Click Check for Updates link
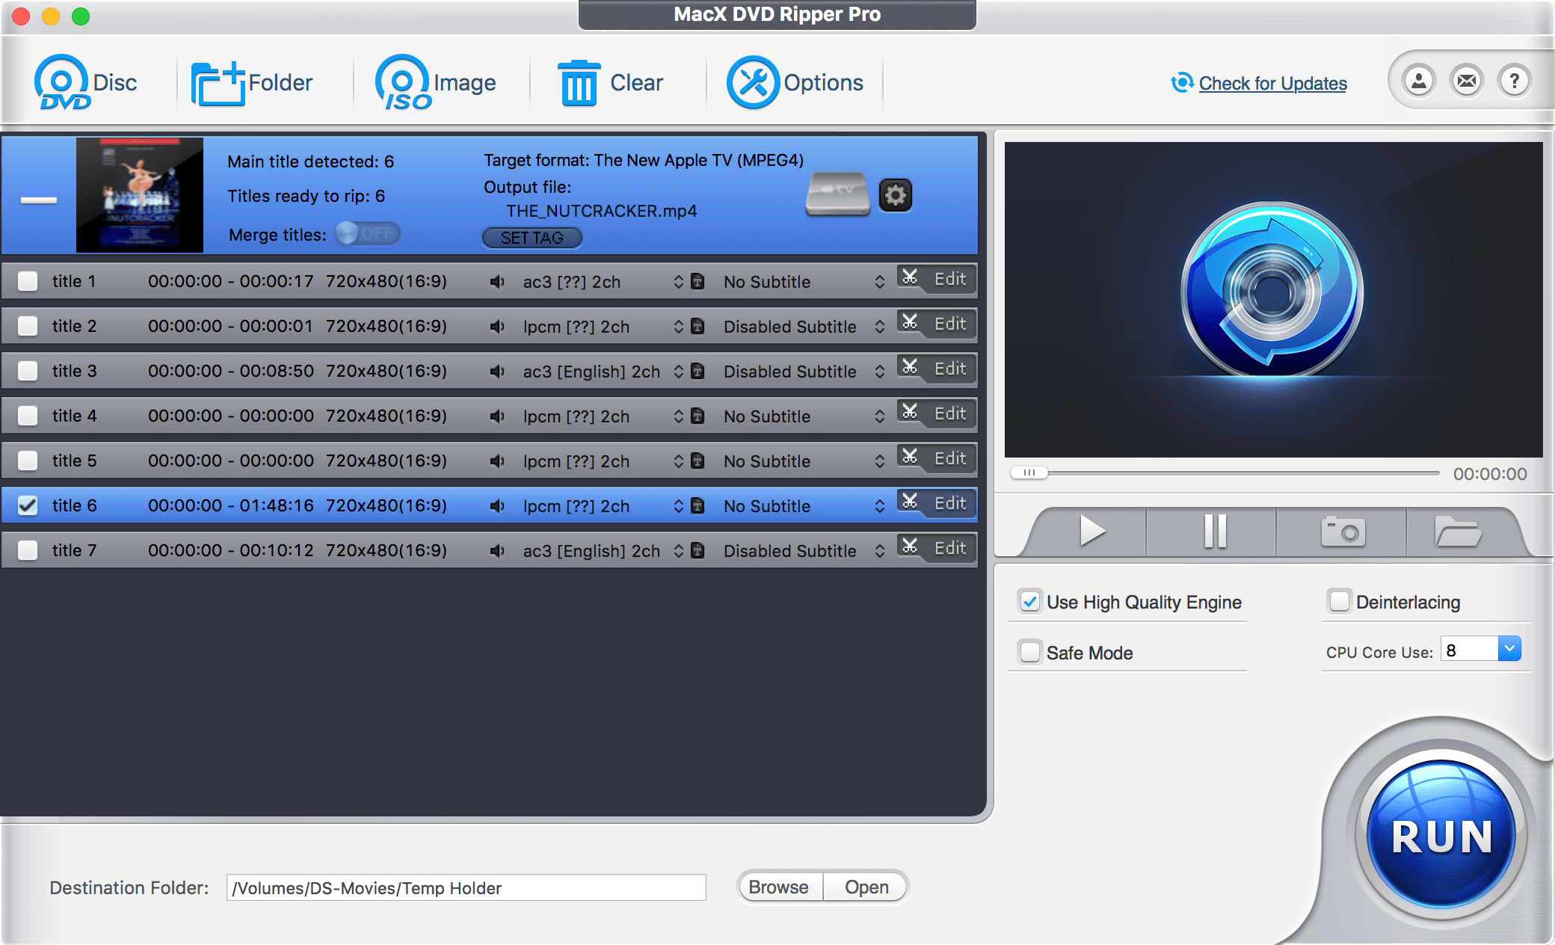The height and width of the screenshot is (945, 1555). (x=1272, y=84)
